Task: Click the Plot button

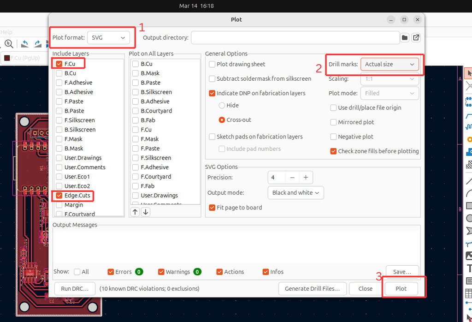Action: (x=401, y=289)
